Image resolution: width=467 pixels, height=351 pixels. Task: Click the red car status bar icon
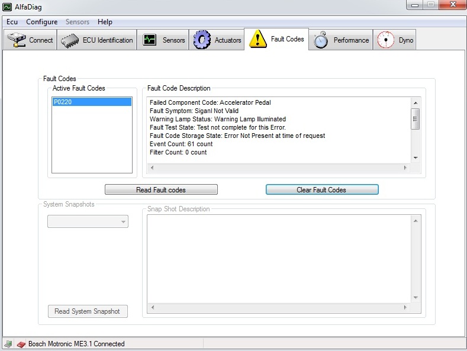coord(21,344)
